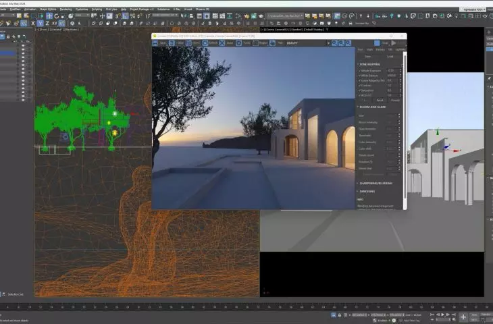This screenshot has width=493, height=324.
Task: Toggle Contrast checkbox
Action: coord(359,86)
